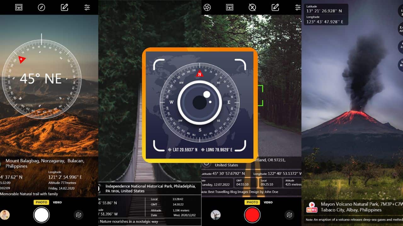
Task: Open the settings sliders icon in the third screen
Action: point(298,7)
